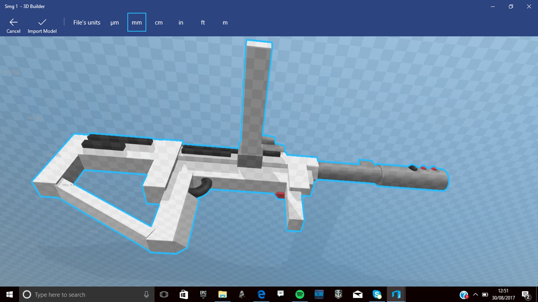
Task: Open the rocket icon app in taskbar
Action: 242,294
